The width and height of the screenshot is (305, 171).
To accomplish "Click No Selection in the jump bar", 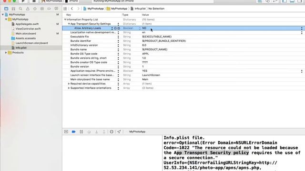I will click(x=156, y=9).
